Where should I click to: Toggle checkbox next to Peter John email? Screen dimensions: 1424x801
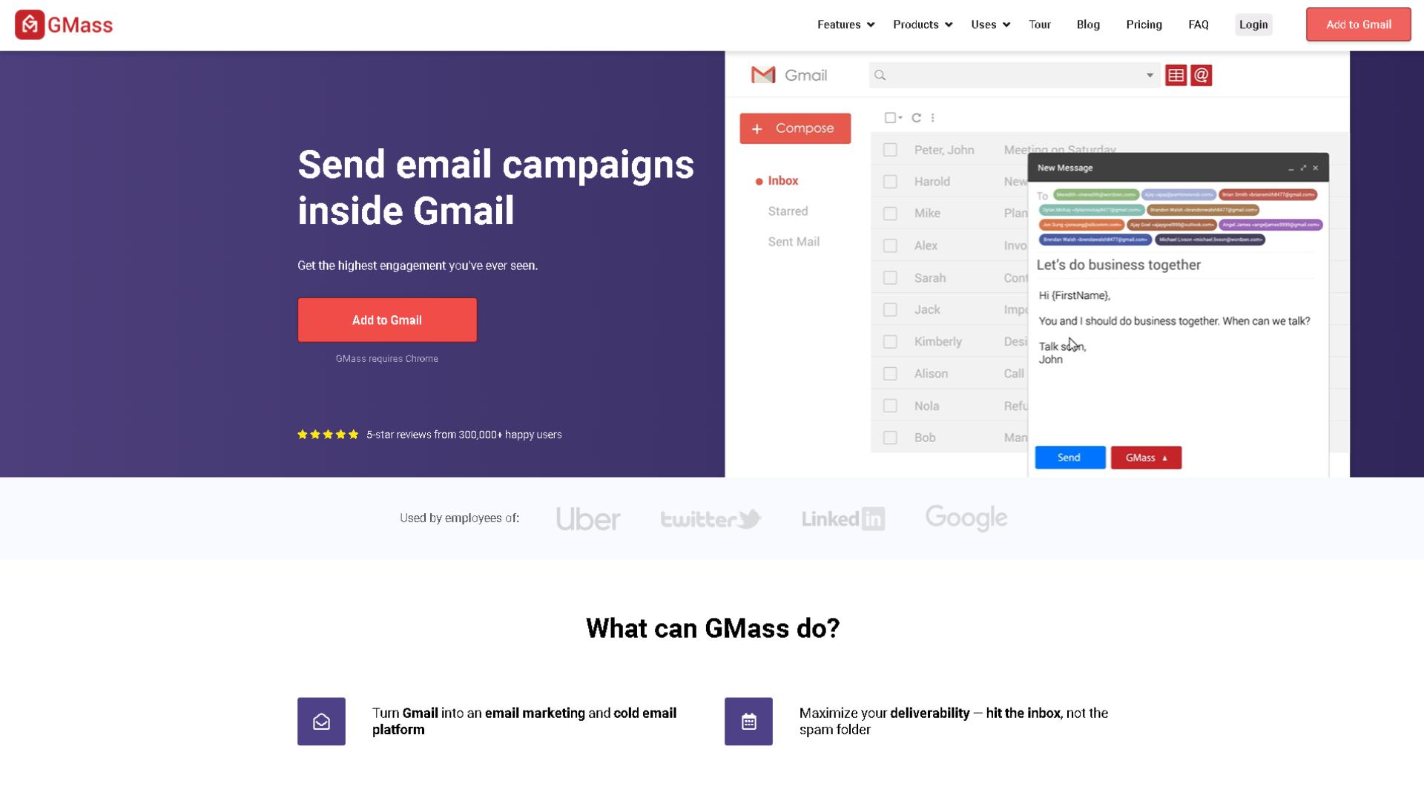coord(890,148)
